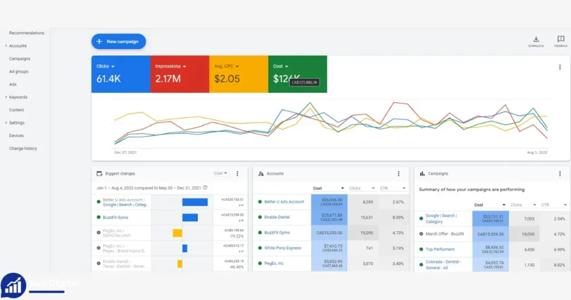The width and height of the screenshot is (571, 300).
Task: Click status dot beside Top Performers
Action: tap(421, 249)
